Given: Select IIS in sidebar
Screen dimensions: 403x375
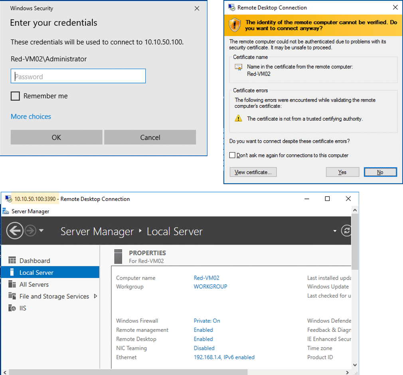Looking at the screenshot, I should pos(23,308).
